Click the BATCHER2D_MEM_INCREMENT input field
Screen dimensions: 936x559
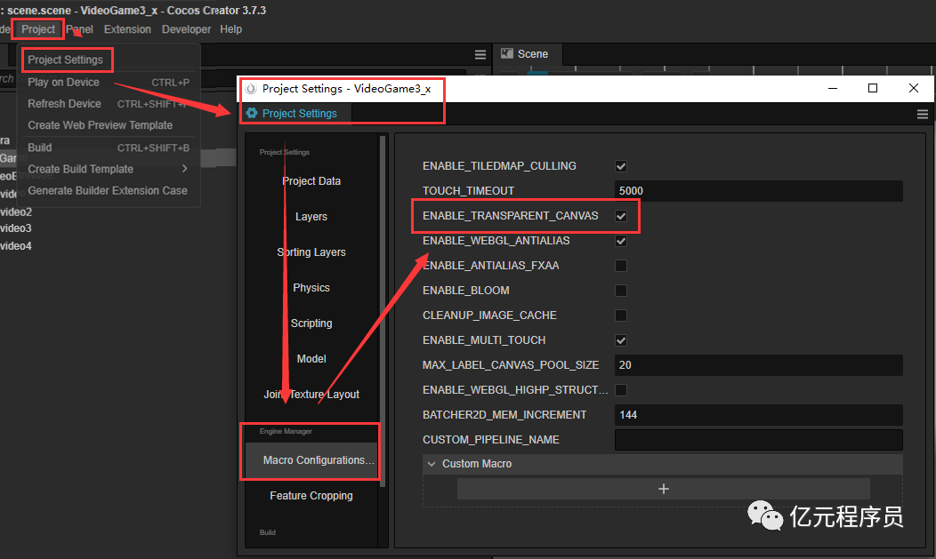point(758,415)
